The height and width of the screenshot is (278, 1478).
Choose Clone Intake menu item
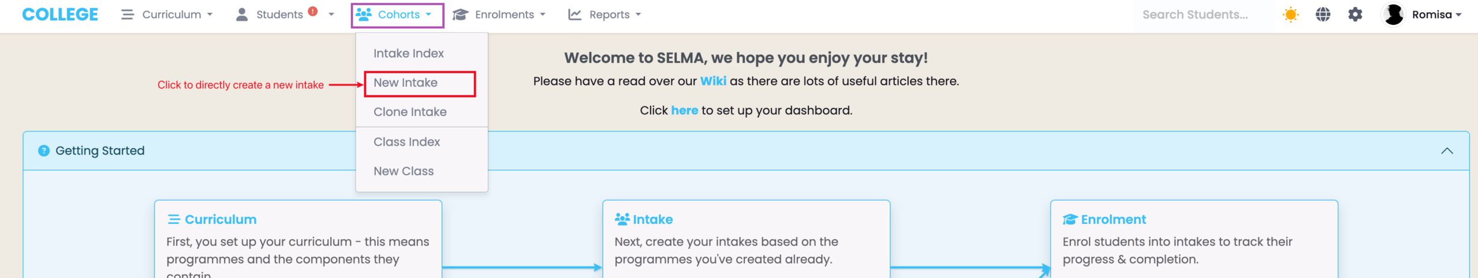tap(410, 112)
